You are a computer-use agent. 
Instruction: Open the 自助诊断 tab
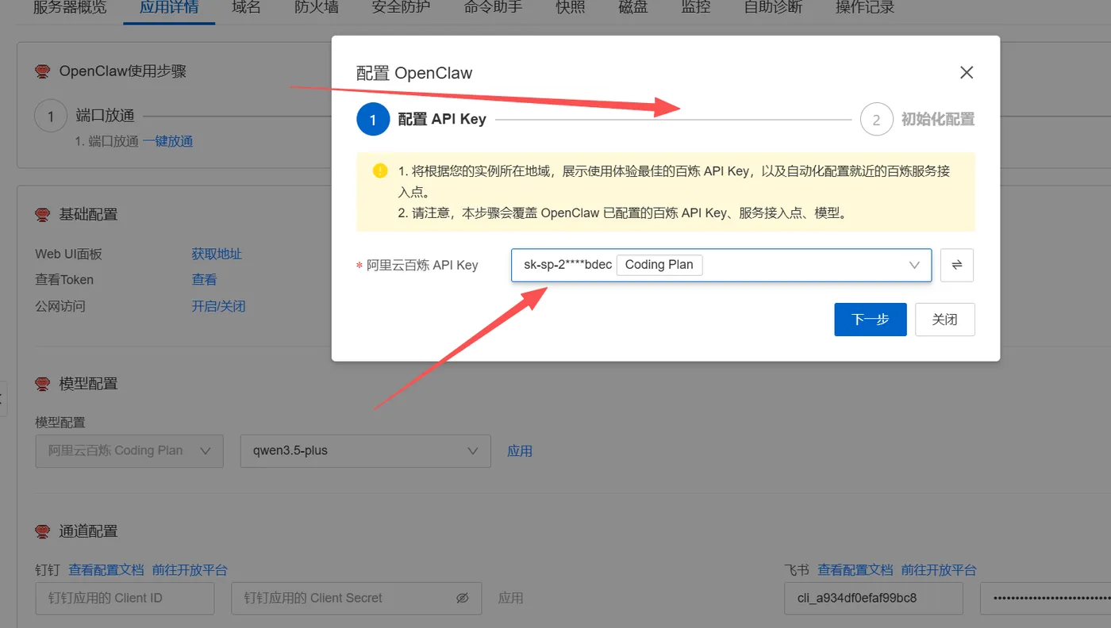point(773,8)
